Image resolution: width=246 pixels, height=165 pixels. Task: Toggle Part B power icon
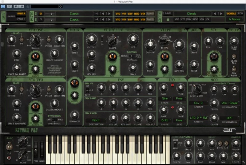[x=41, y=19]
